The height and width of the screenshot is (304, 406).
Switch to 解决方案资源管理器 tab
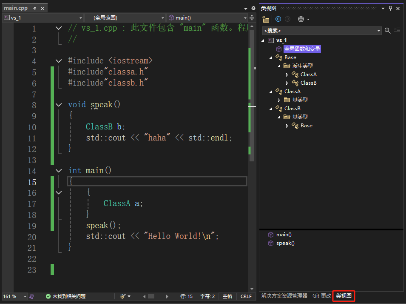(284, 296)
